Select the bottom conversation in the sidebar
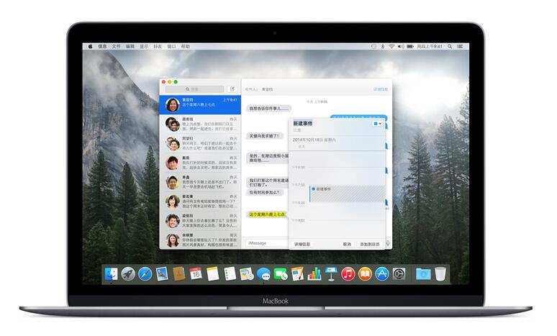Viewport: 557px width, 336px height. point(200,240)
